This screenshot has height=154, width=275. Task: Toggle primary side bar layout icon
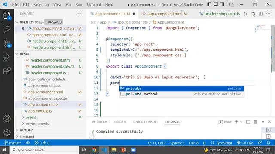tap(209, 4)
